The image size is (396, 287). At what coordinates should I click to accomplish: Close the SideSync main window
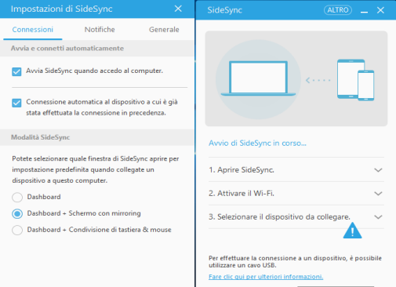click(x=380, y=10)
